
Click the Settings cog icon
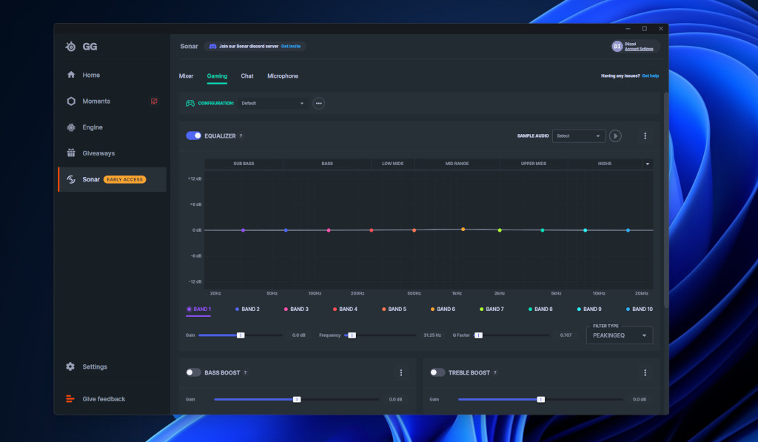(70, 366)
